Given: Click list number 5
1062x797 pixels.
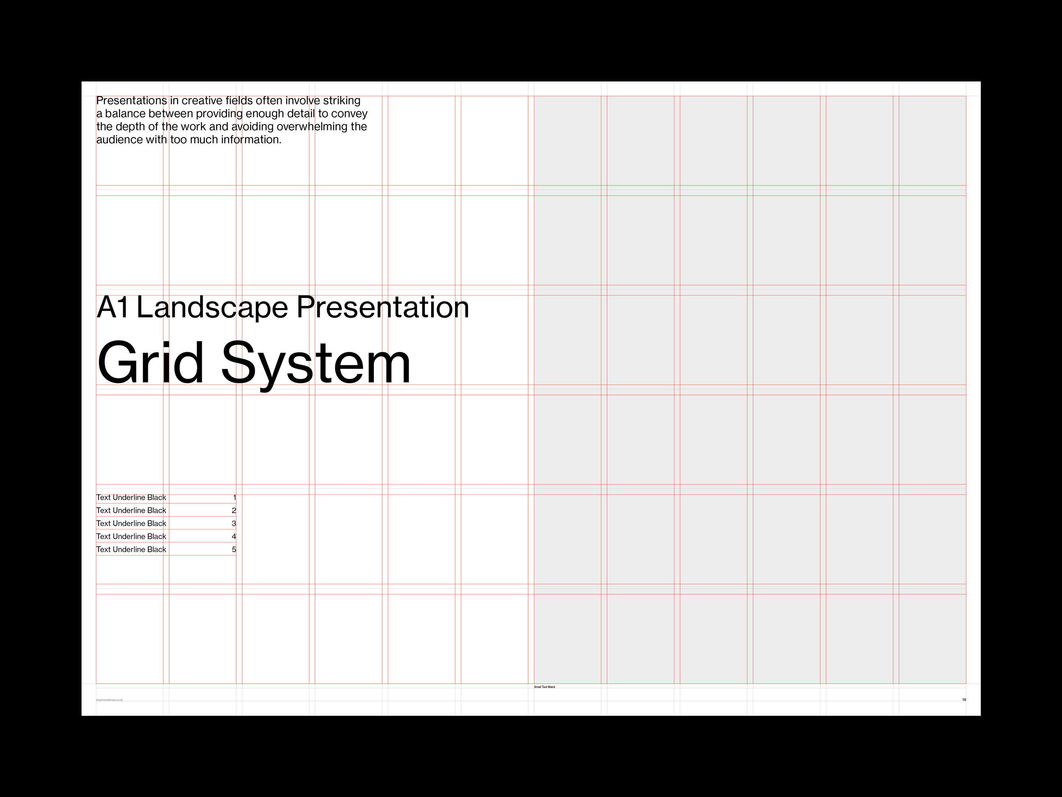Looking at the screenshot, I should point(234,549).
